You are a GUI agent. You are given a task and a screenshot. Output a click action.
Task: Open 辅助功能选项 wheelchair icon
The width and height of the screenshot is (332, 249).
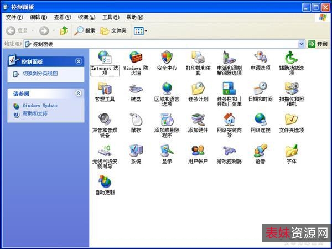click(x=292, y=57)
